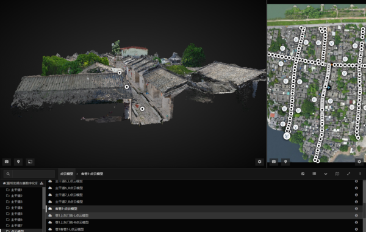Open folder 主干道3 in the tree
This screenshot has height=232, width=366.
(14, 201)
